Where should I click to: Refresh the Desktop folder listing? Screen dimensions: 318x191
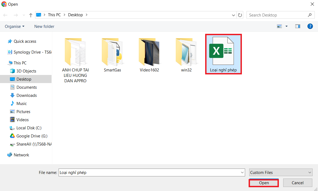click(x=240, y=15)
